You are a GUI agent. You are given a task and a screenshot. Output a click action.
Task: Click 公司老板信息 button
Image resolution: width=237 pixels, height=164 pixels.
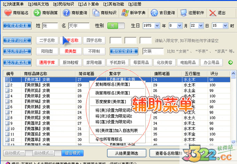click(17, 26)
